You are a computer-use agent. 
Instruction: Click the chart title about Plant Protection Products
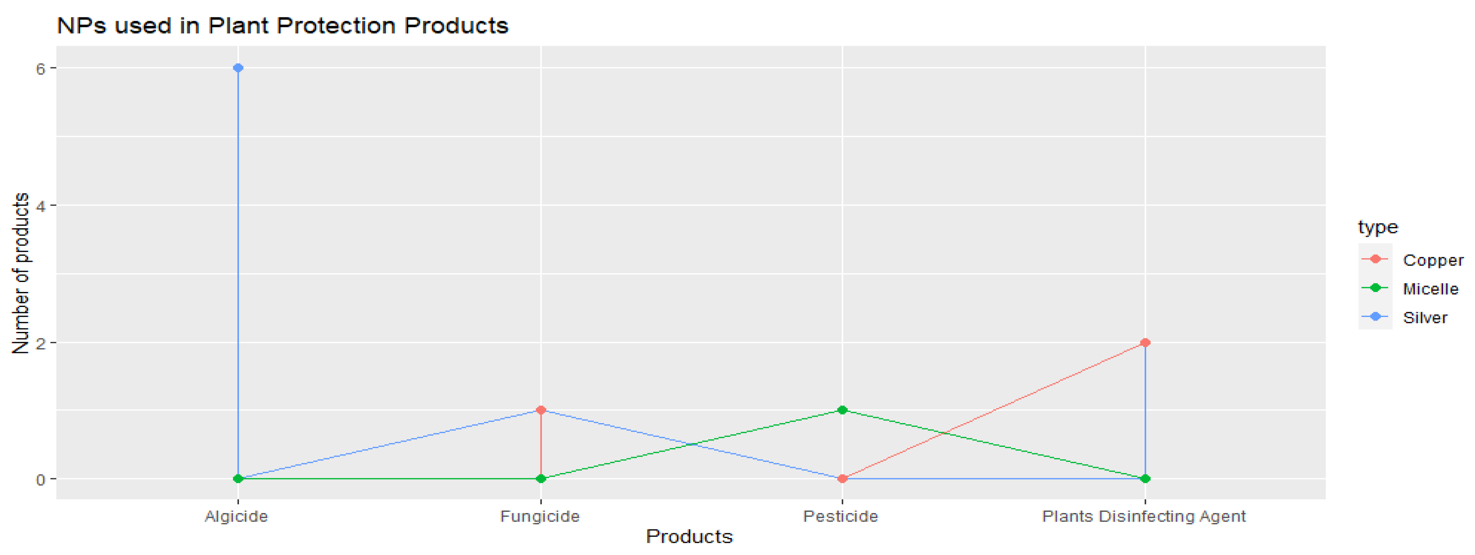point(282,26)
